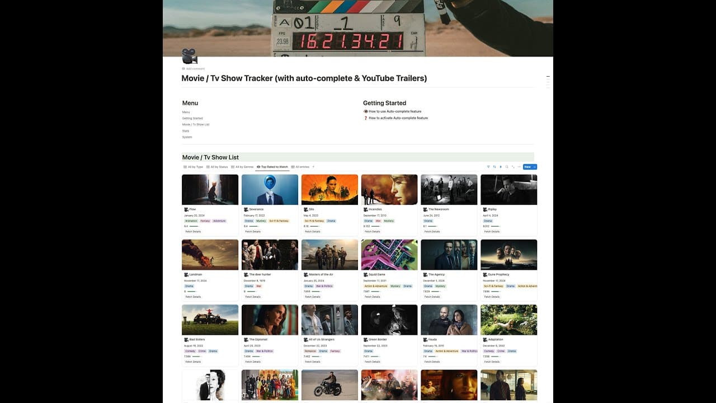This screenshot has width=716, height=403.
Task: Click camera icon beside Bad Sisters title
Action: pos(186,340)
